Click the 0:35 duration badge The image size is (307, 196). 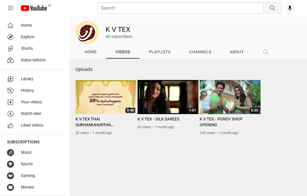click(x=254, y=110)
